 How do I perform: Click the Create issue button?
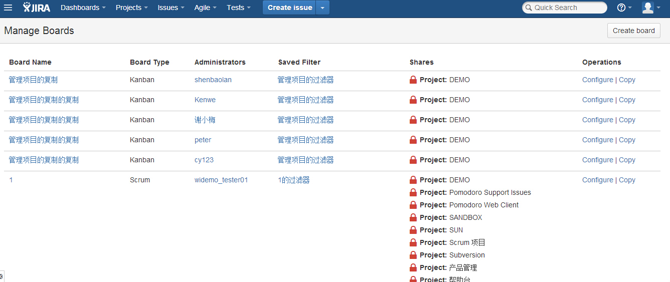[x=289, y=8]
